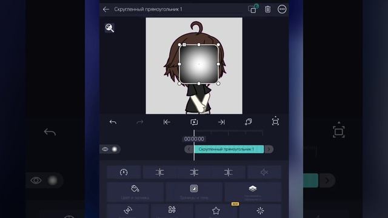Screen dimensions: 388x218
Task: Open Color and Fill paint bucket panel
Action: tap(135, 192)
